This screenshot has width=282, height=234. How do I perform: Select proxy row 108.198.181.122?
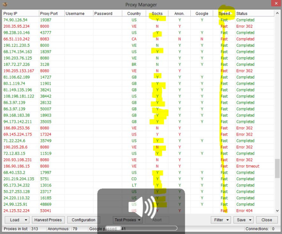pos(138,96)
